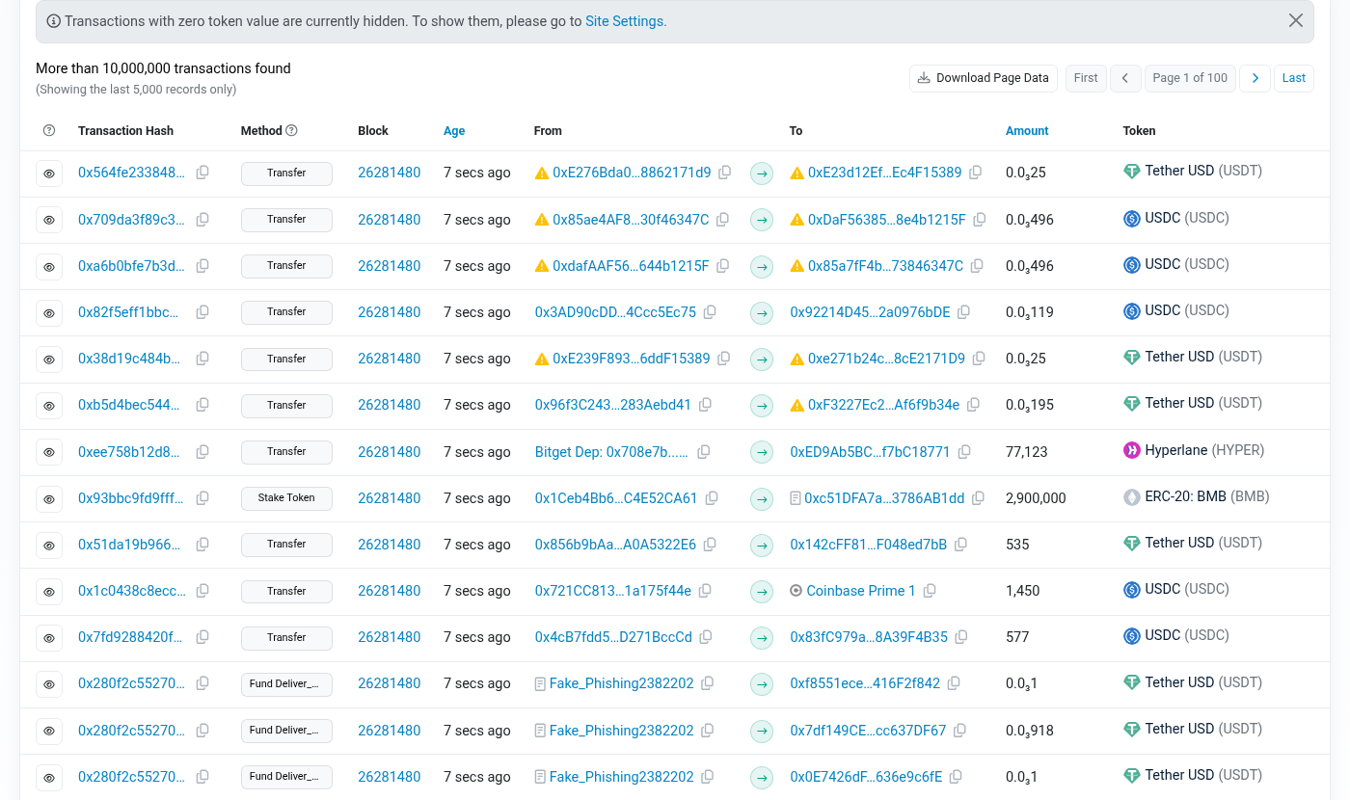The width and height of the screenshot is (1350, 800).
Task: Copy the To address 0x0E7426dF…636e9c6fE
Action: click(956, 777)
